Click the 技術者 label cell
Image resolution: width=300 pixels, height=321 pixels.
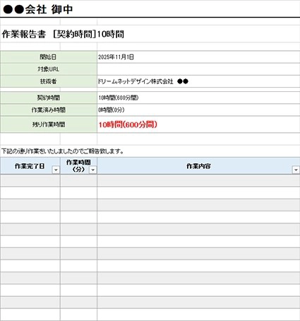(x=48, y=81)
